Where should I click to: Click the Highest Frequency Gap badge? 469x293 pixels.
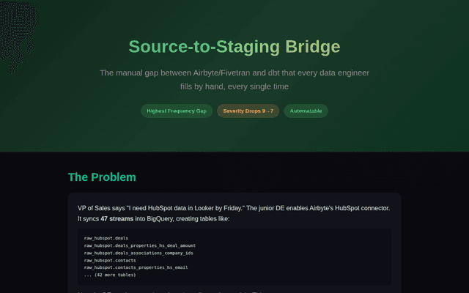point(177,111)
